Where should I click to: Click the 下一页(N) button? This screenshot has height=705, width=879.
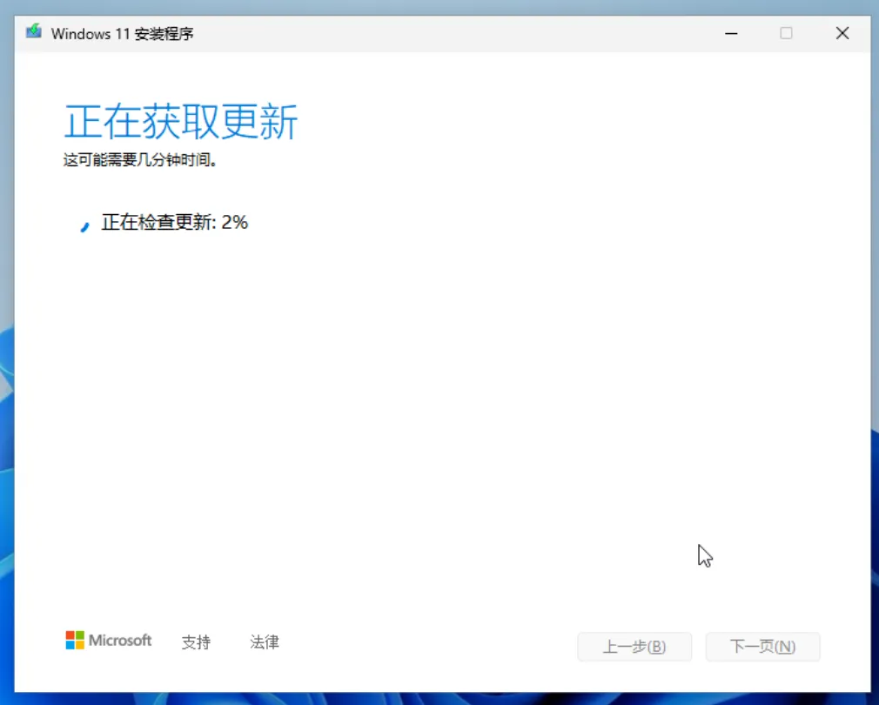(763, 647)
